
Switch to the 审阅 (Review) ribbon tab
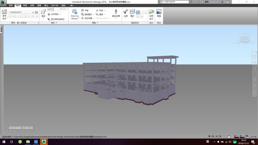(x=25, y=6)
